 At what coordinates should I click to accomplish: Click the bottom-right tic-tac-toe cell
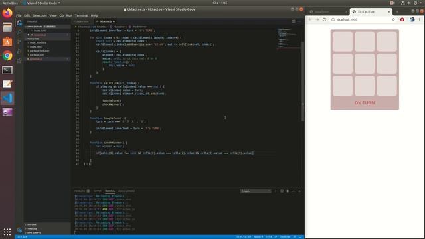point(386,86)
